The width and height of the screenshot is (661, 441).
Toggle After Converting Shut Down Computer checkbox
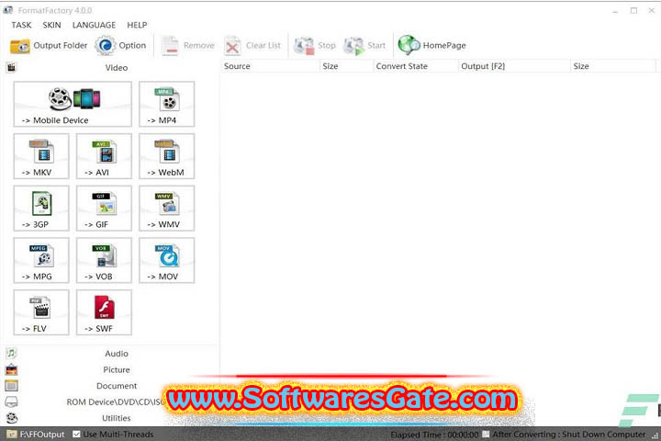click(486, 435)
